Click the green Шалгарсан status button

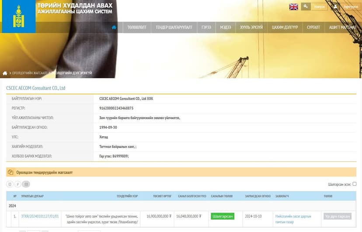(223, 216)
